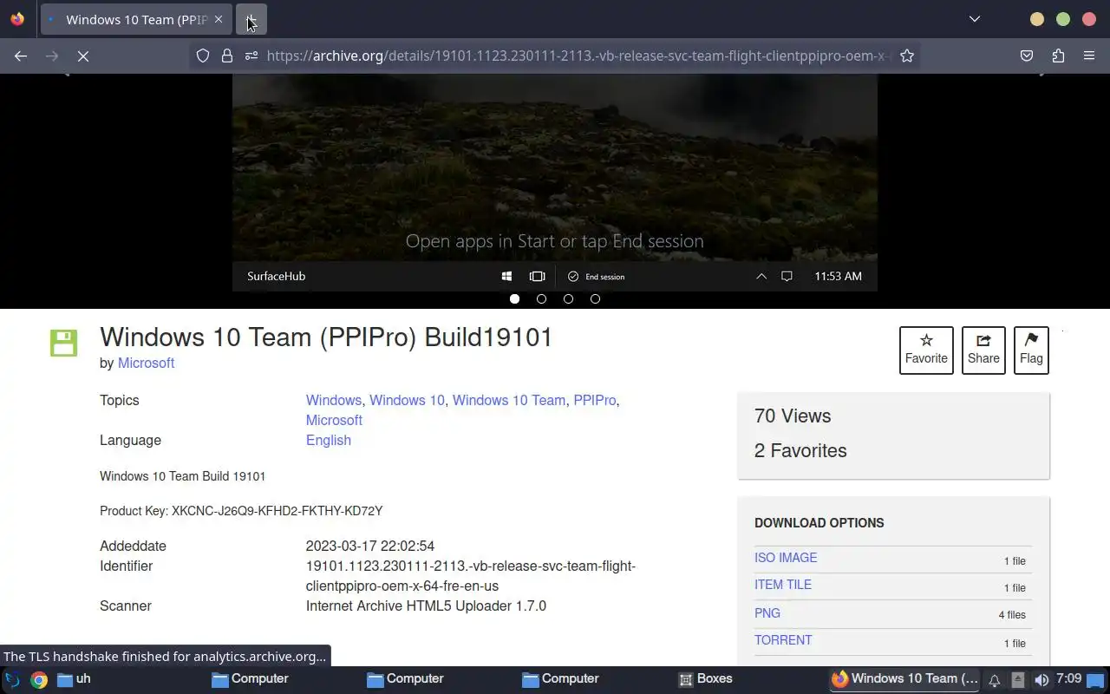The height and width of the screenshot is (694, 1110).
Task: Switch to Firefox Windows 10 Team taskbar entry
Action: pos(904,679)
